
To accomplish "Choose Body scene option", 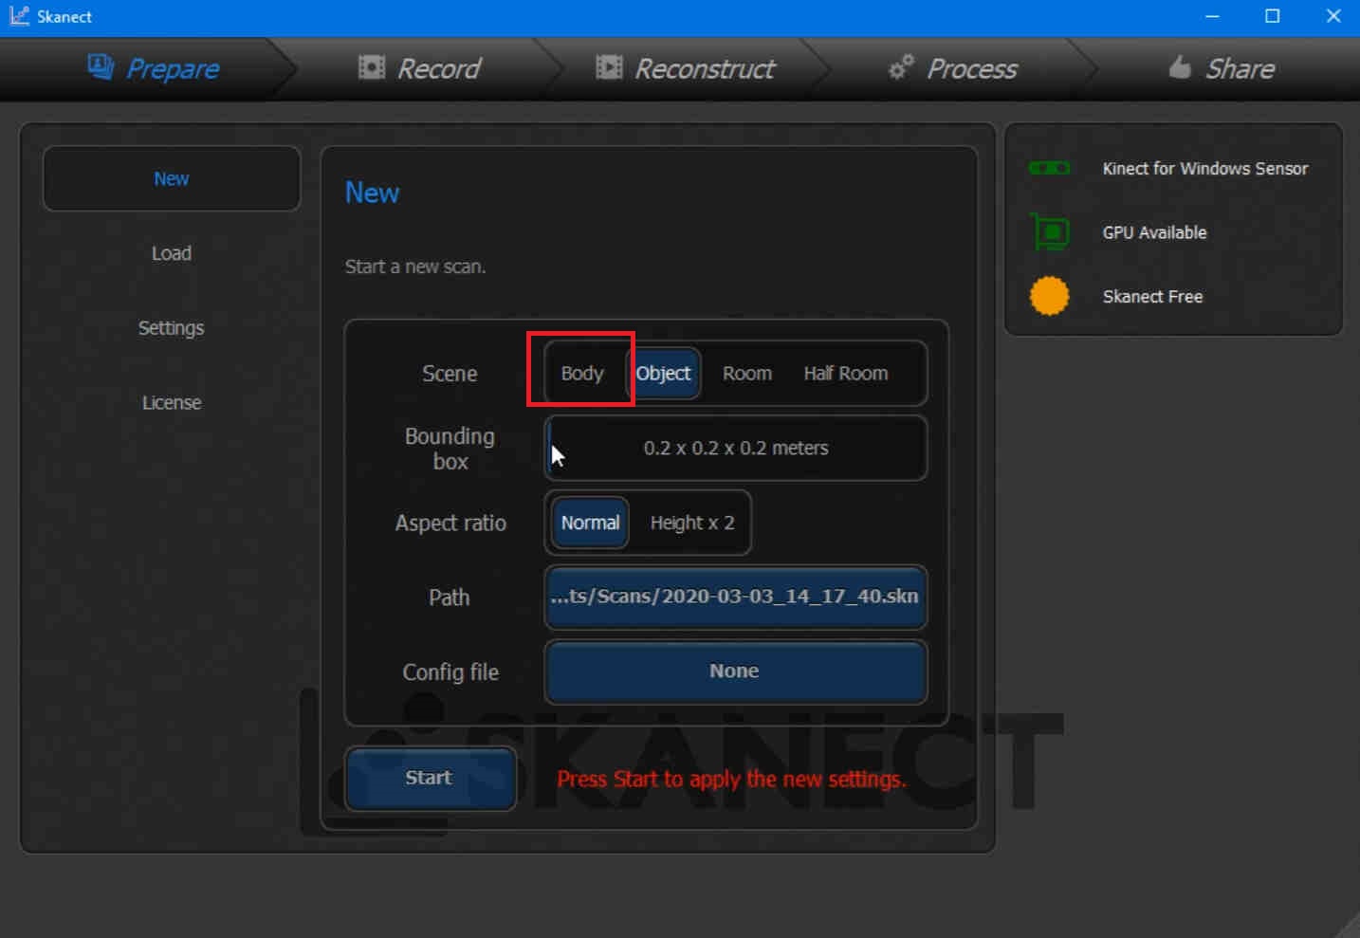I will tap(582, 374).
